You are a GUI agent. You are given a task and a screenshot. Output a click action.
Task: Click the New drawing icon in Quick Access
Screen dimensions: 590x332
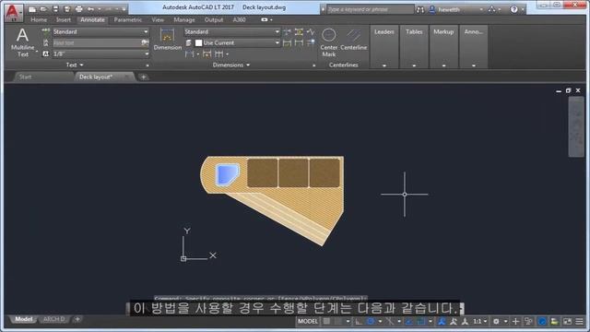32,9
